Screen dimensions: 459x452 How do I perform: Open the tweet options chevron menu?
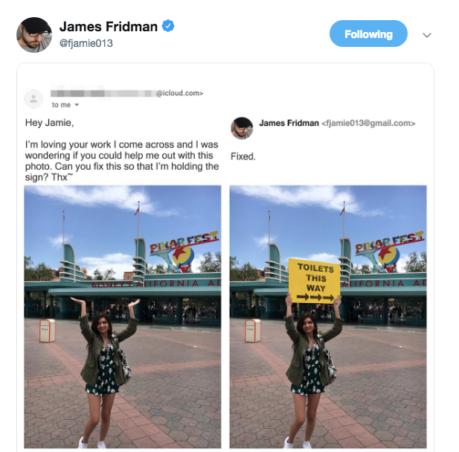coord(427,36)
